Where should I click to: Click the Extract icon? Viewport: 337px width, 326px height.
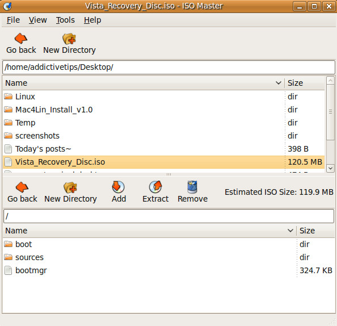pyautogui.click(x=155, y=187)
